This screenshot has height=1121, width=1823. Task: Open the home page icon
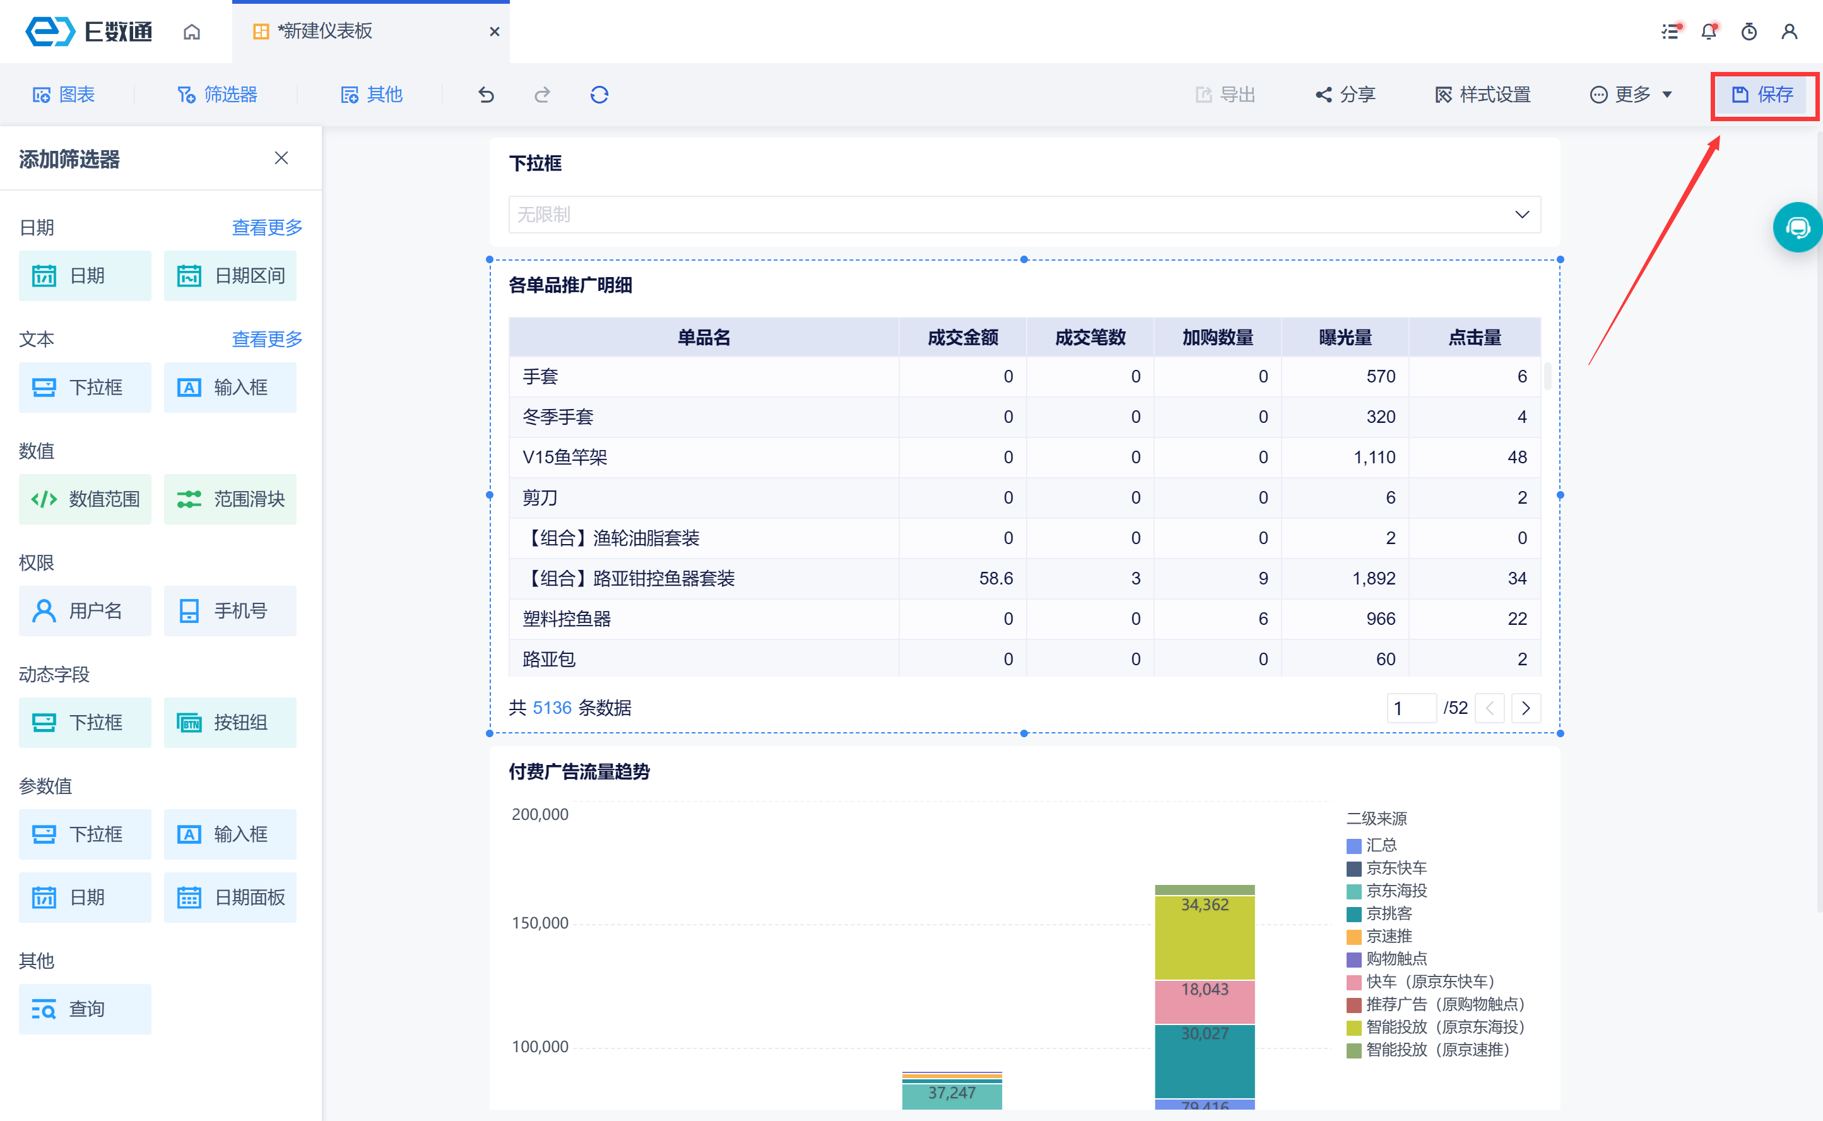click(x=192, y=32)
